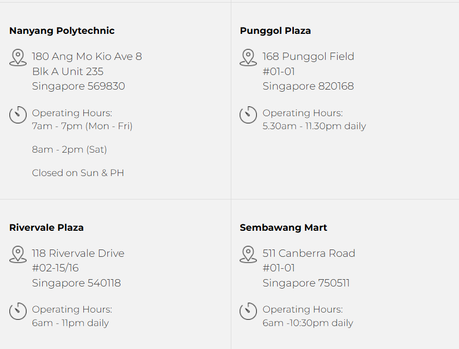459x349 pixels.
Task: Click the clock icon under Punggol Plaza
Action: point(248,115)
